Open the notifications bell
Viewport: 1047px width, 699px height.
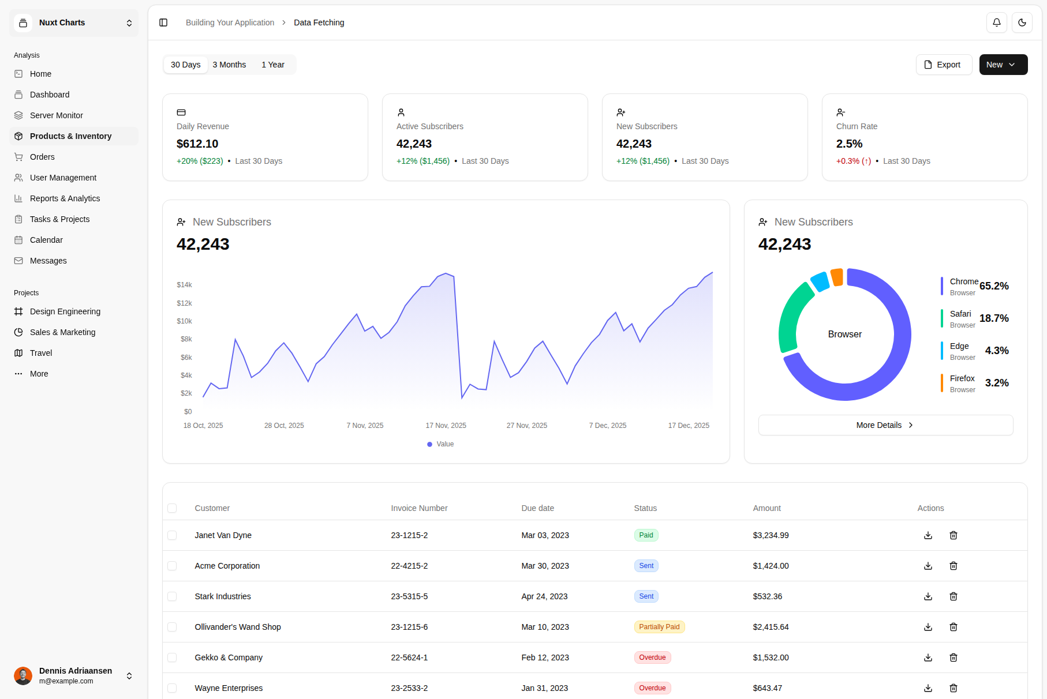coord(996,22)
